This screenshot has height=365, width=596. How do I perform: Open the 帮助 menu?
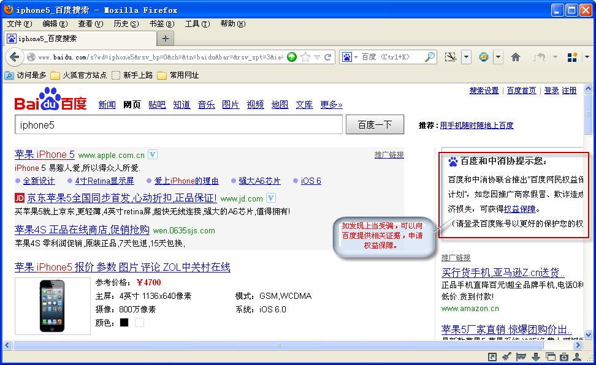click(233, 24)
